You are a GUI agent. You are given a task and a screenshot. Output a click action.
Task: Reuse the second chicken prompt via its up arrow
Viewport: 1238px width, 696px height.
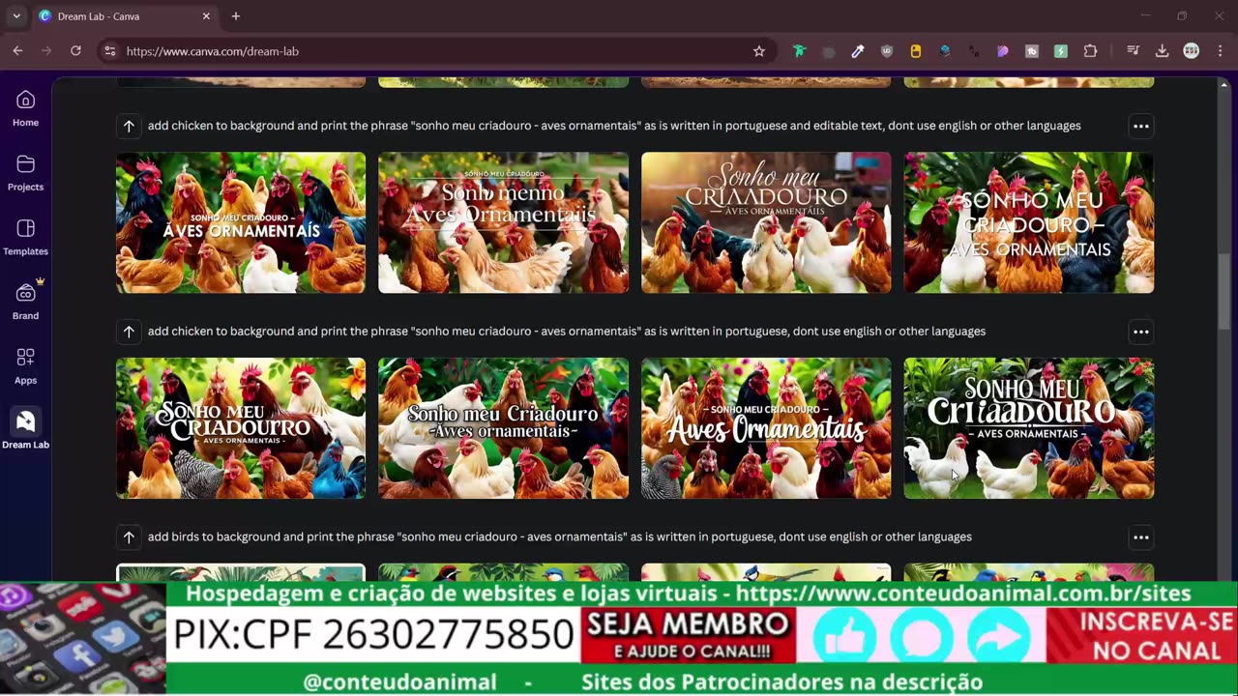129,332
